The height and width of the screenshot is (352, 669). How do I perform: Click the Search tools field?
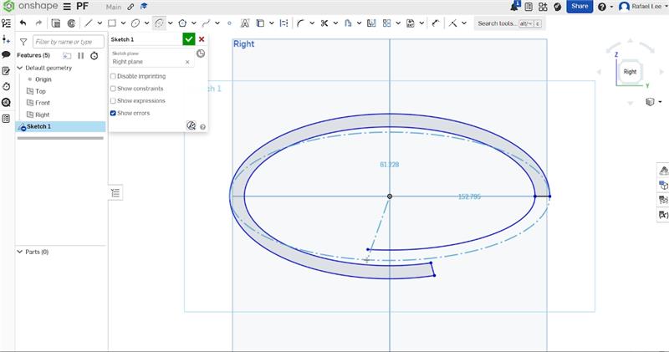[508, 23]
